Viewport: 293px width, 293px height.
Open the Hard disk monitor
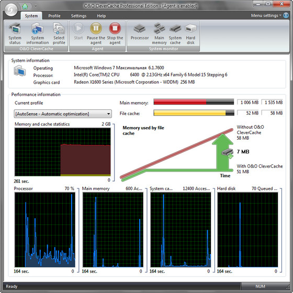pyautogui.click(x=190, y=34)
